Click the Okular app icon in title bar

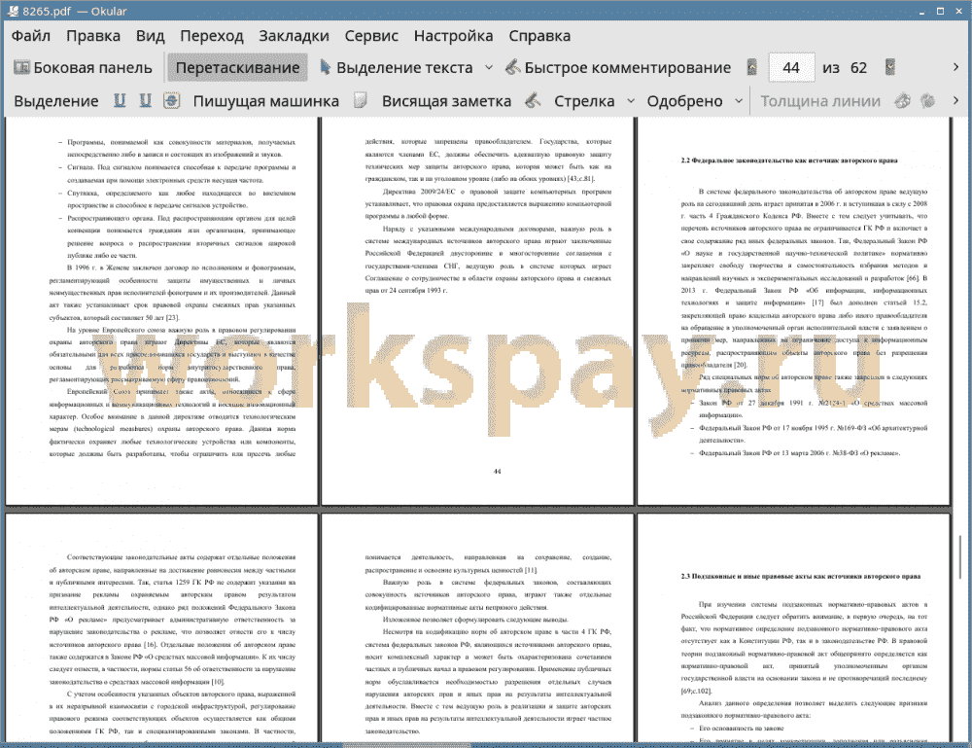coord(12,11)
